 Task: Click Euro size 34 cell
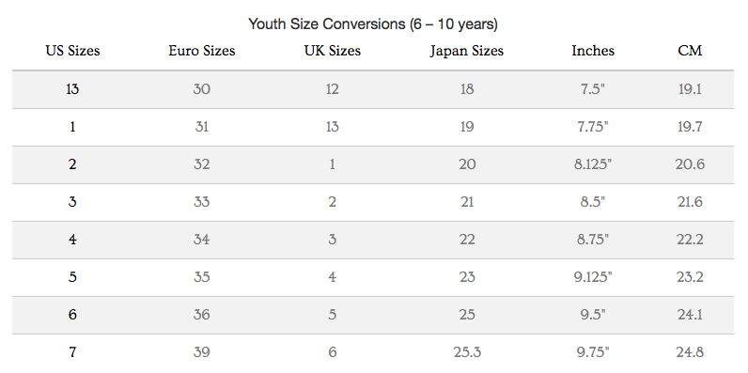coord(202,240)
